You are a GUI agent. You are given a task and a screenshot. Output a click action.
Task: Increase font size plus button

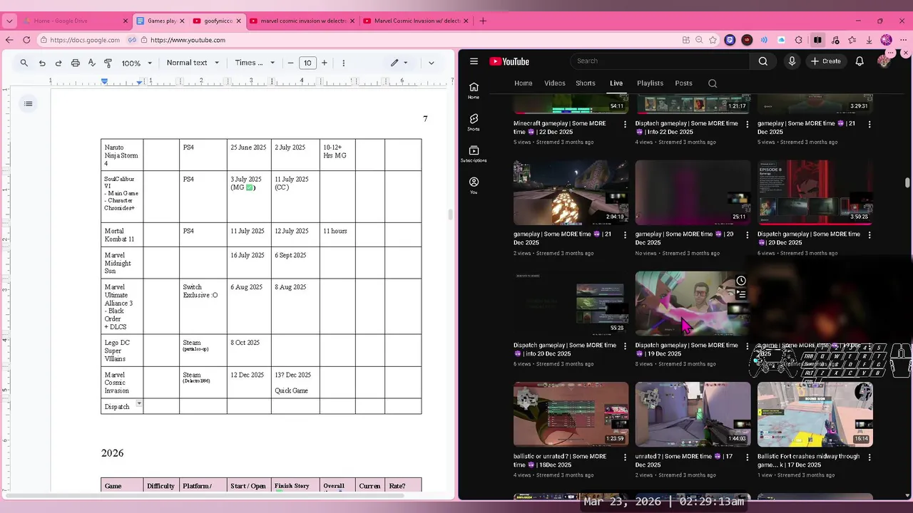click(324, 63)
